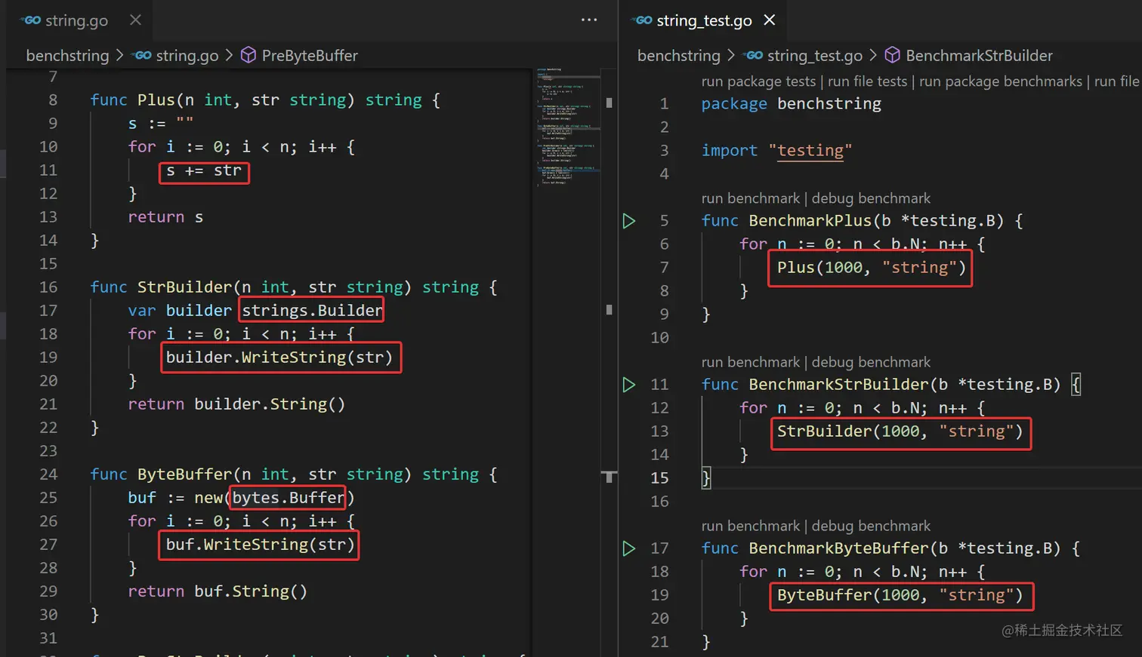Click green run triangle beside BenchmarkStrBuilder function
This screenshot has height=657, width=1142.
pyautogui.click(x=628, y=385)
